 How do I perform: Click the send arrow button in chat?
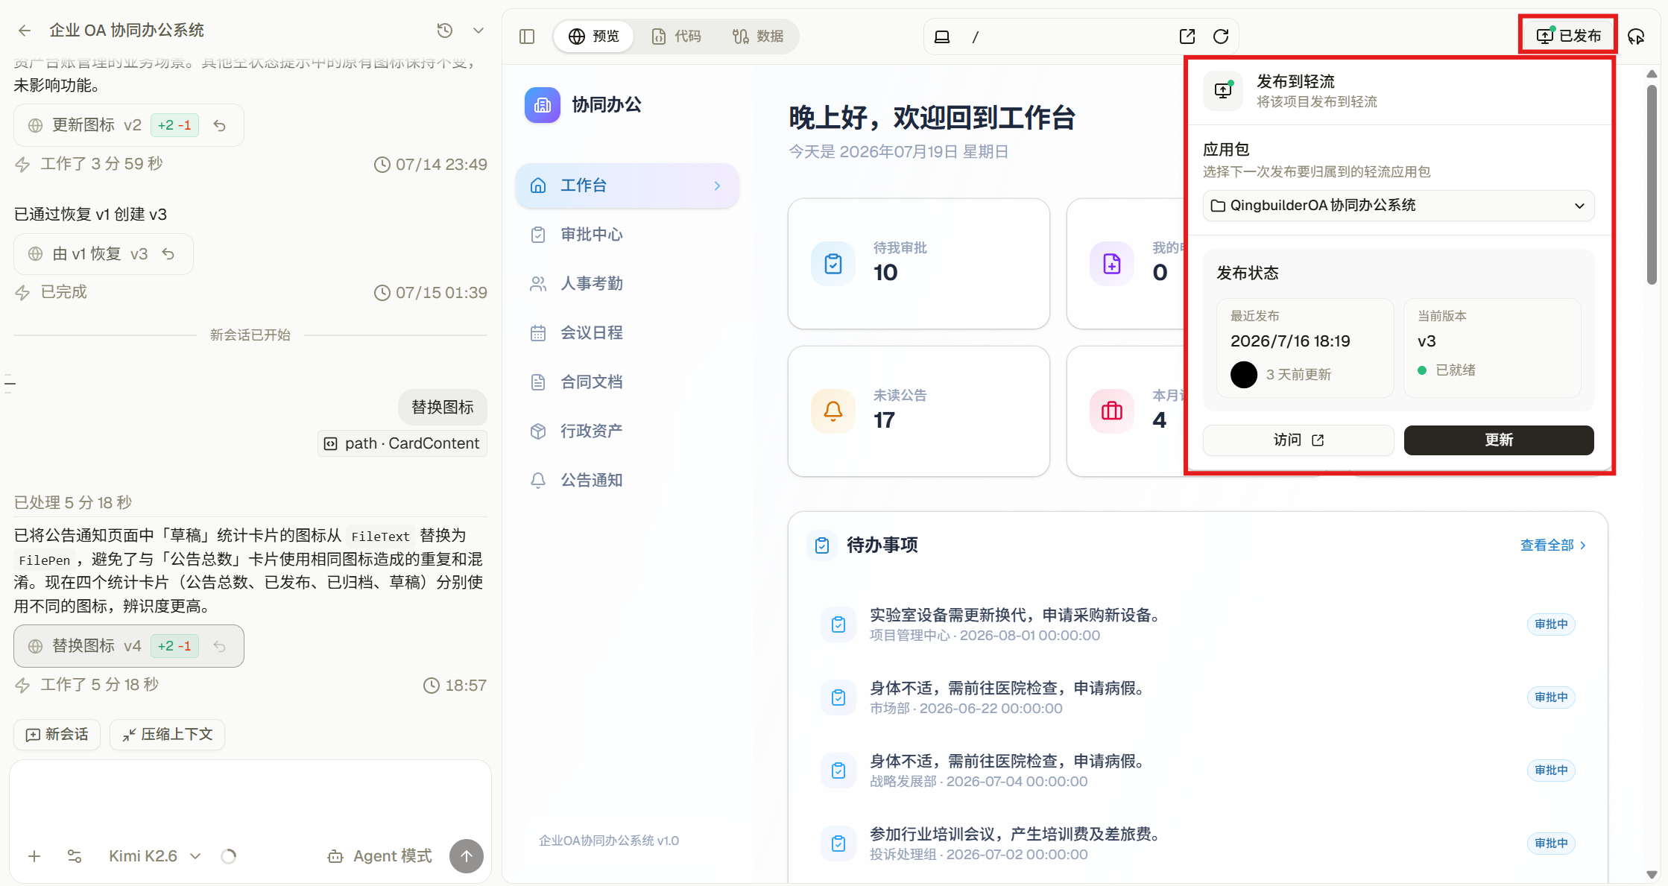467,856
